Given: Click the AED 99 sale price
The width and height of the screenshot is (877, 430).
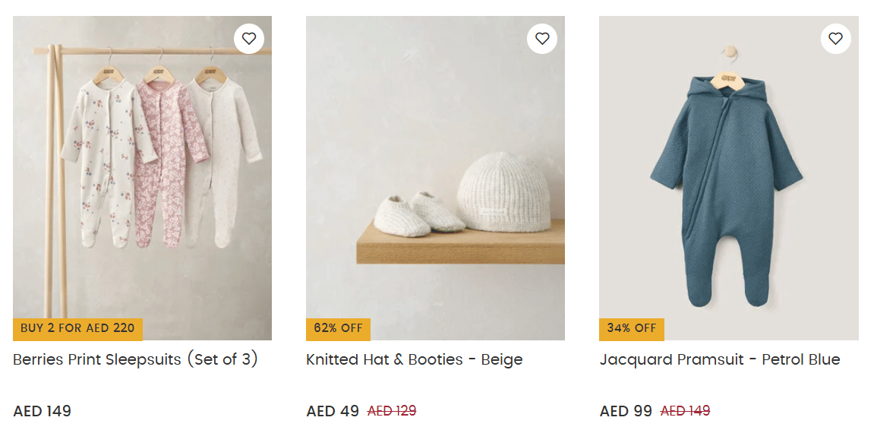Looking at the screenshot, I should coord(626,412).
